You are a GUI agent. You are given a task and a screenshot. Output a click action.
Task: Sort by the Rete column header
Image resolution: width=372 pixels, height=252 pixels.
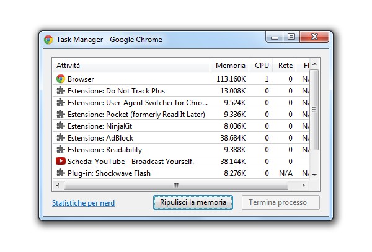coord(285,66)
